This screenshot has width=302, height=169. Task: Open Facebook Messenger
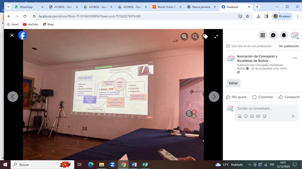273,35
